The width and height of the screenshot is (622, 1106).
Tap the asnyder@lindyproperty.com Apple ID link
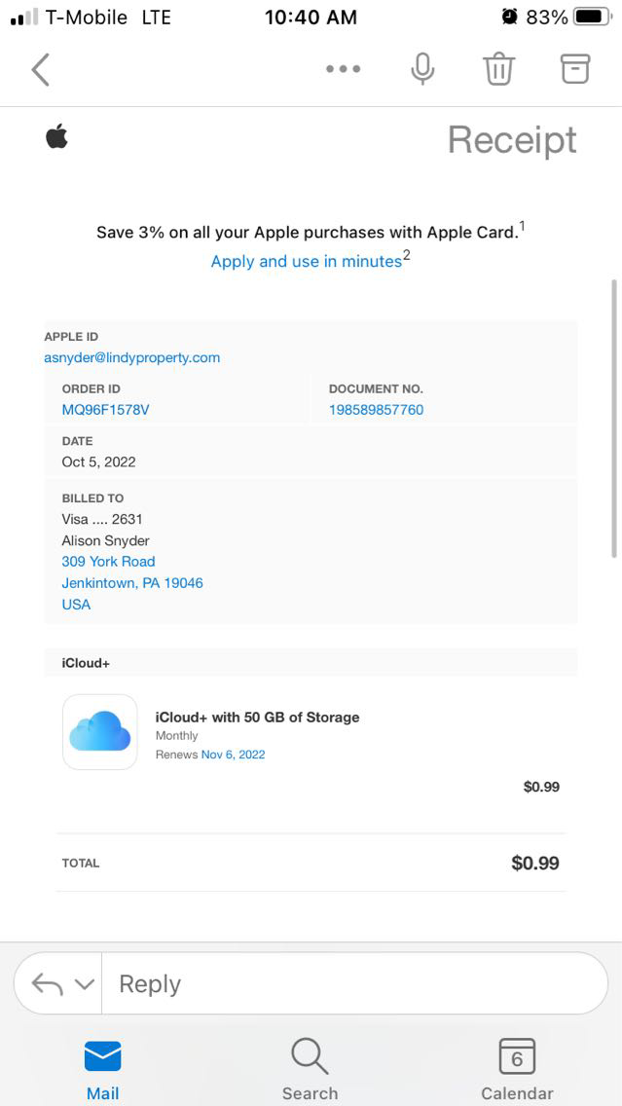[x=132, y=357]
